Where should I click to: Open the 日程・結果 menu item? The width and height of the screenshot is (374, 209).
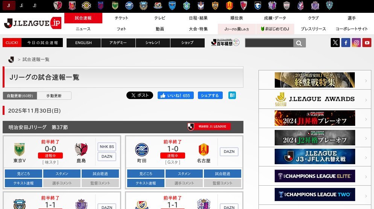(198, 18)
